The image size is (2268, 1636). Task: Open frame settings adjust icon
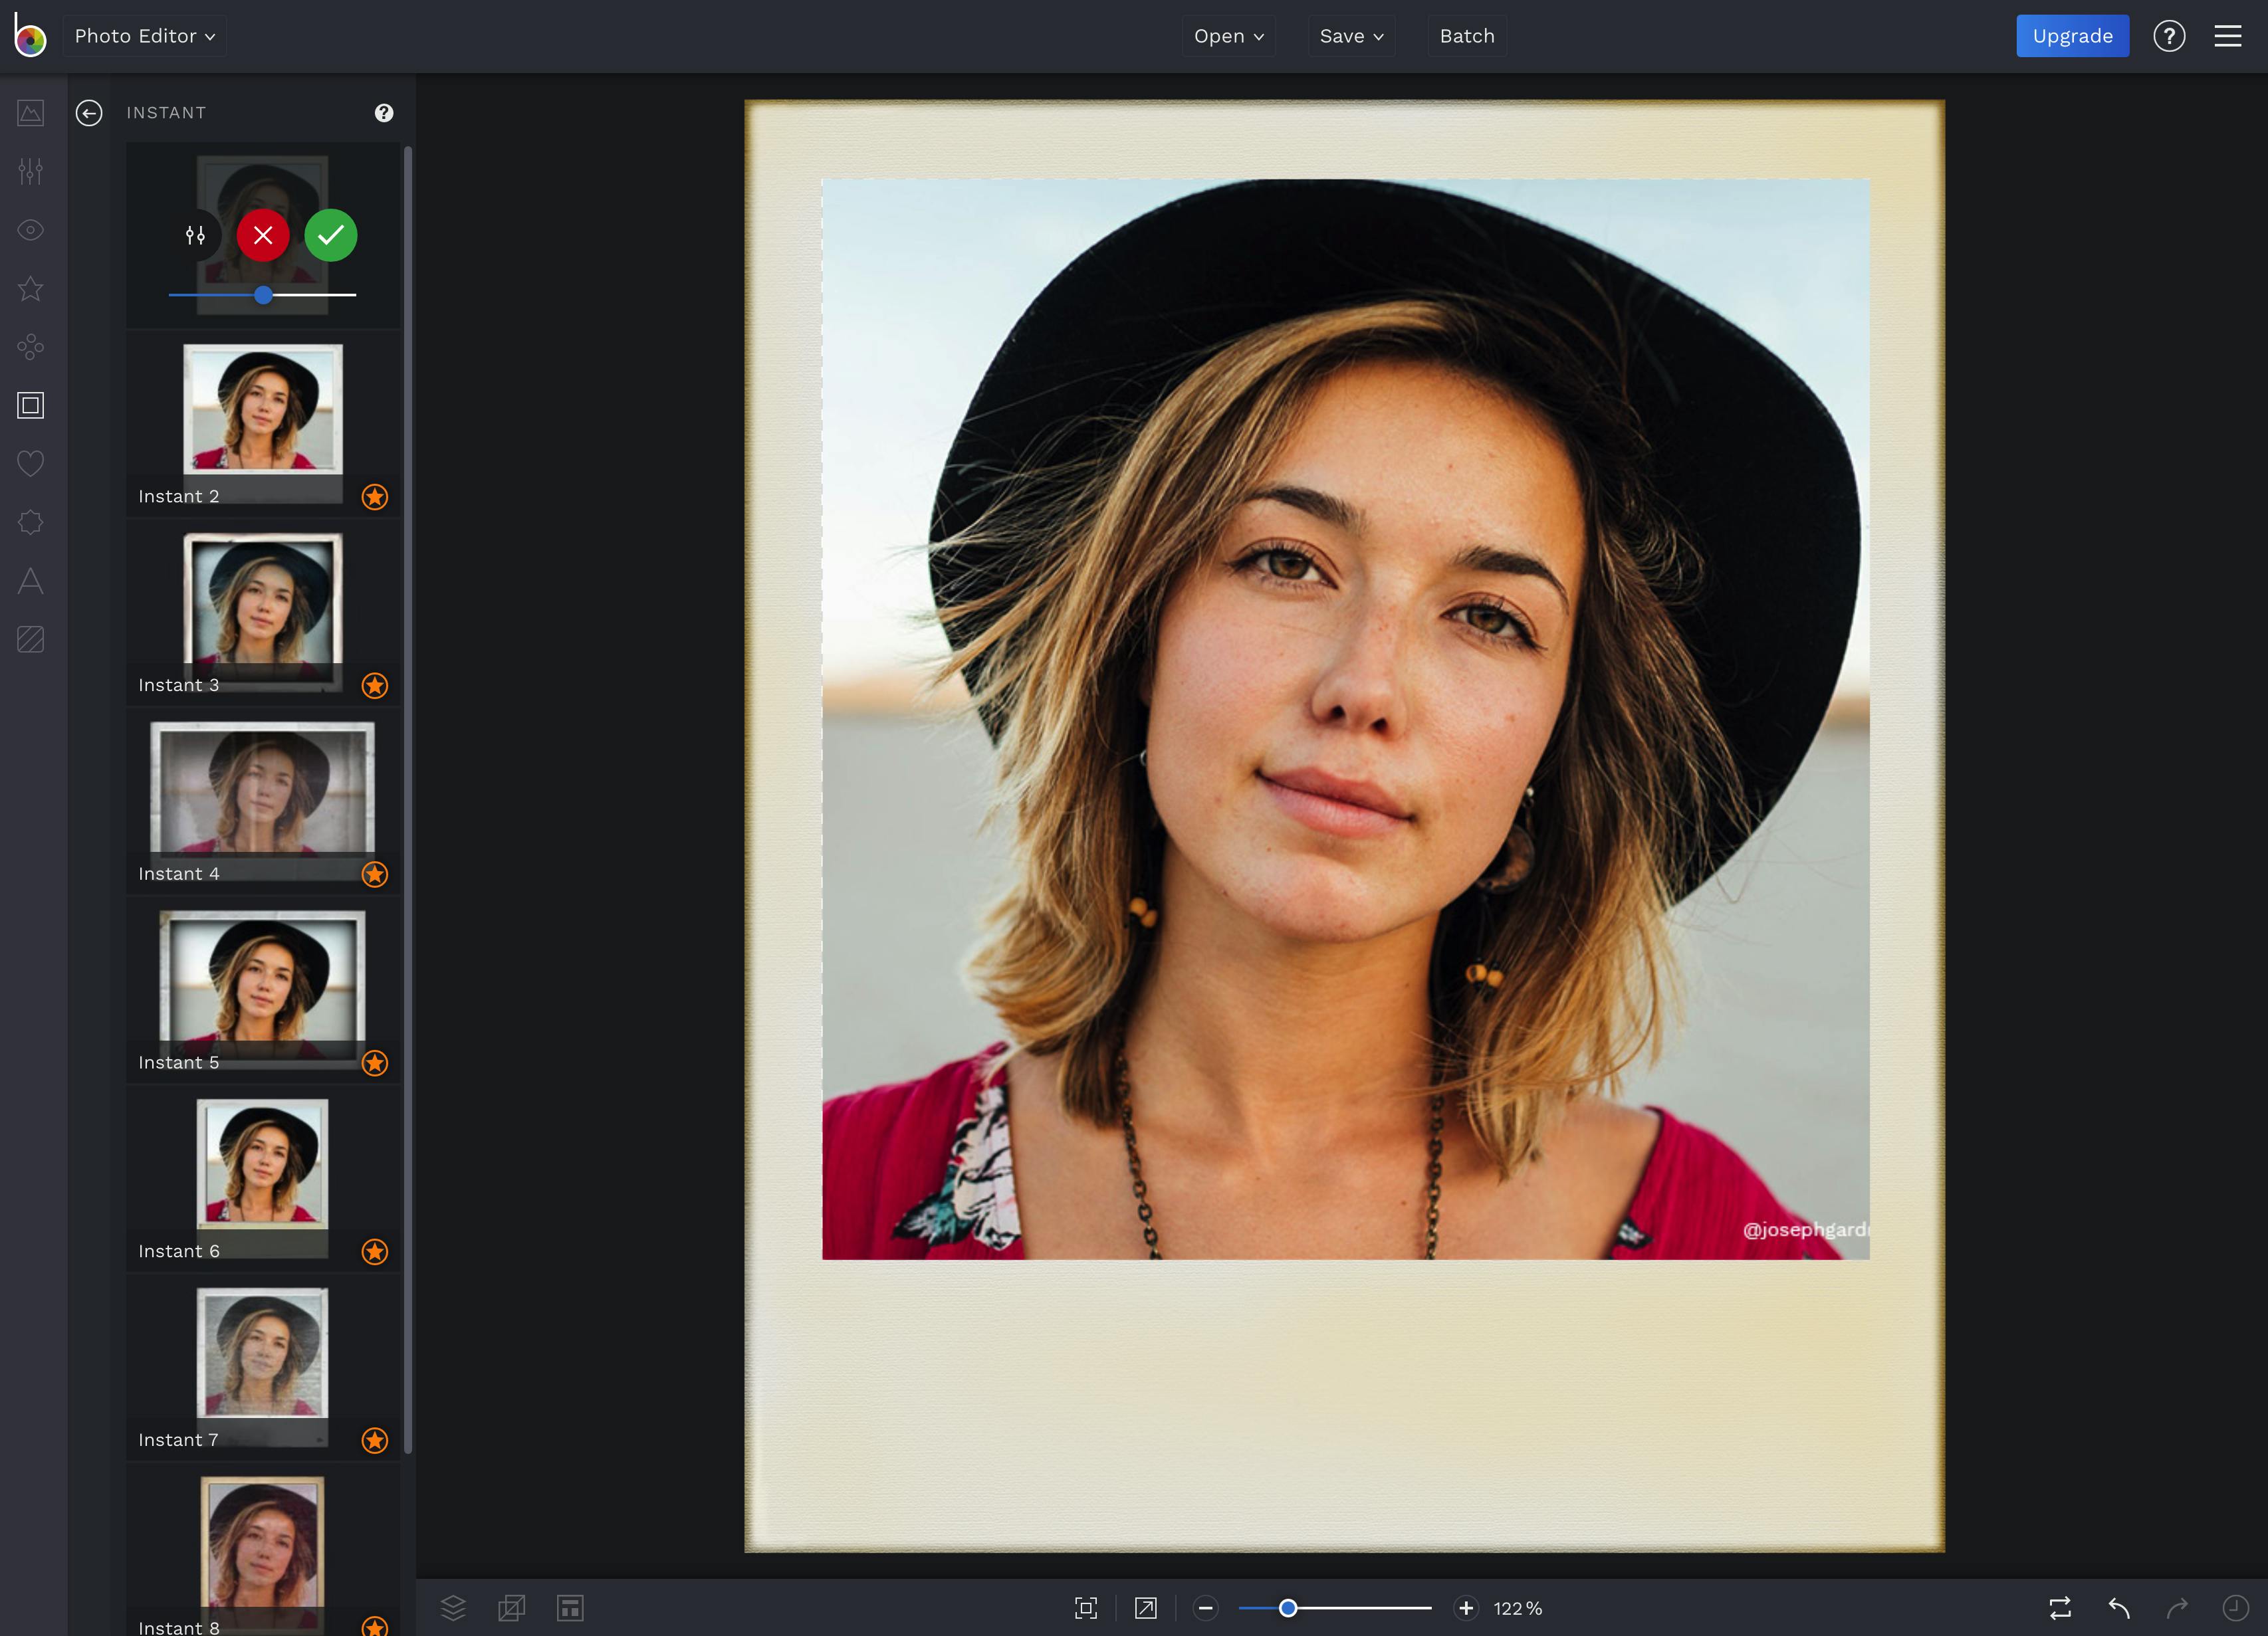(196, 236)
